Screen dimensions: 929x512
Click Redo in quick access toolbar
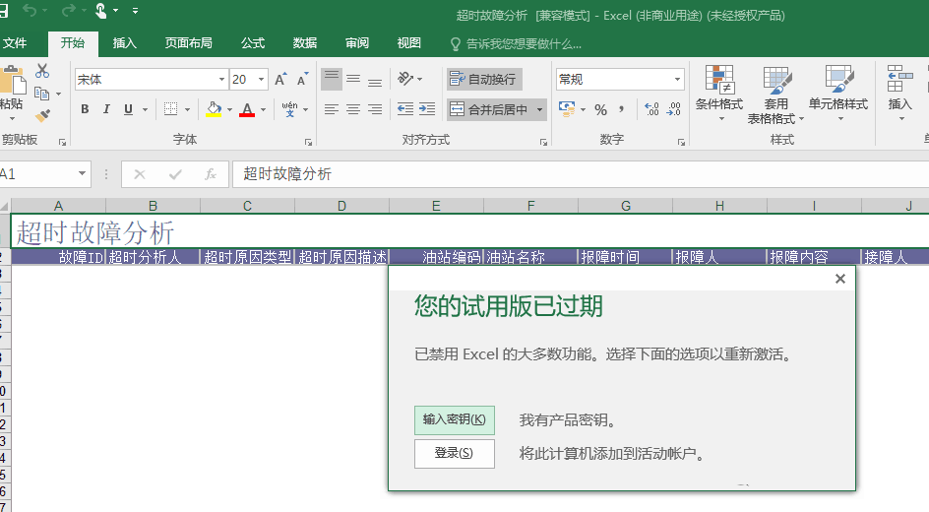[x=68, y=10]
